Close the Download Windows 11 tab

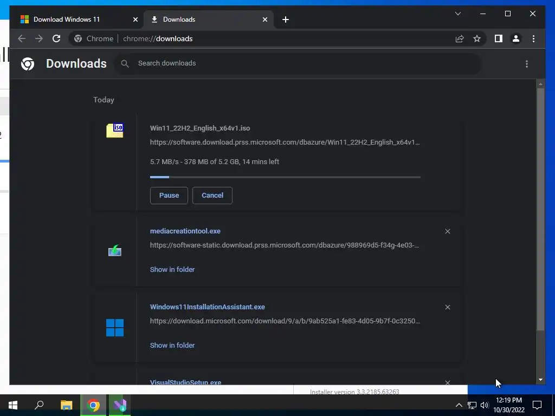point(135,19)
